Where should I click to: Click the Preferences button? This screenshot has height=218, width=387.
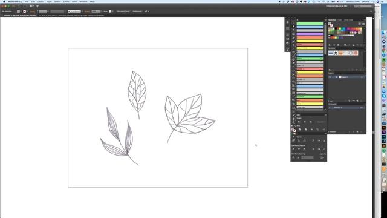pos(137,12)
